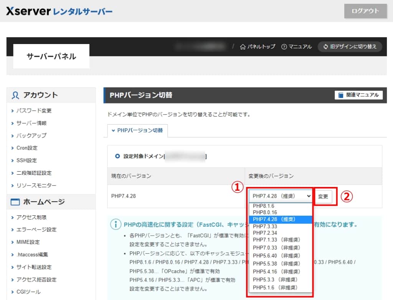Choose PHP7.1.33 (非推奨) from the list

[x=281, y=240]
